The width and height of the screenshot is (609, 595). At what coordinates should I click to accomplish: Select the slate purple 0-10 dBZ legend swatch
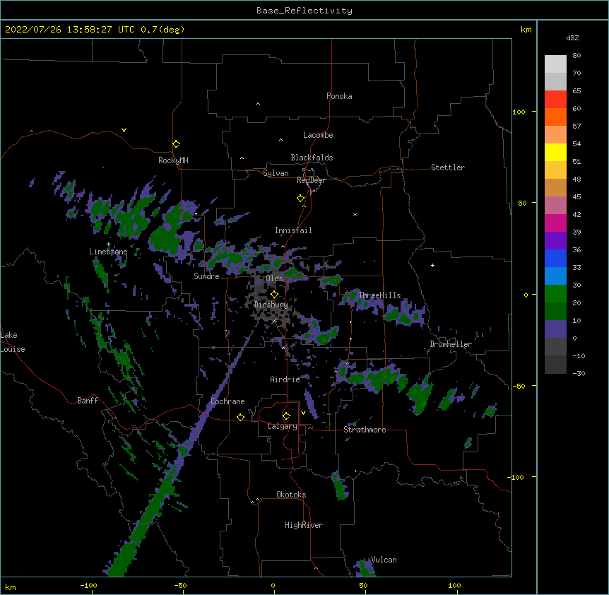555,329
